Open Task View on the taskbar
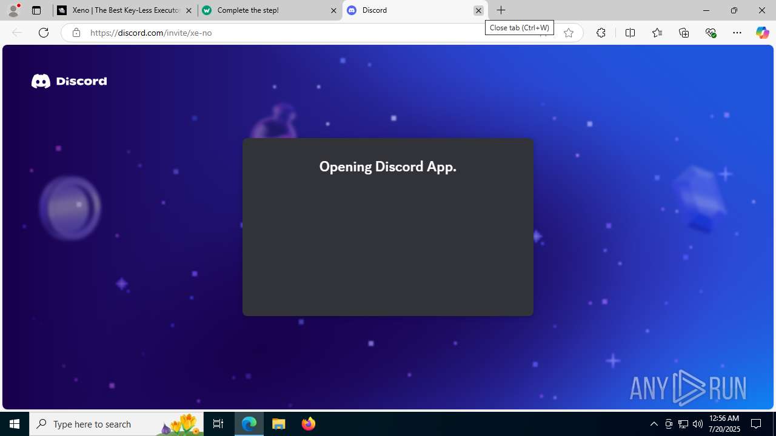Screen dimensions: 776x436 click(218, 424)
